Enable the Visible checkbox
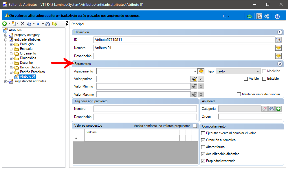This screenshot has height=171, width=288. pos(246,79)
